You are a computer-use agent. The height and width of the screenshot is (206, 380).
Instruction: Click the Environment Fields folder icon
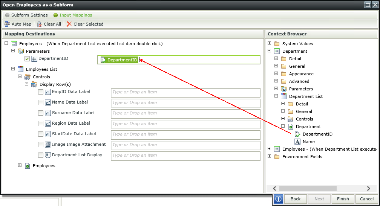point(277,157)
